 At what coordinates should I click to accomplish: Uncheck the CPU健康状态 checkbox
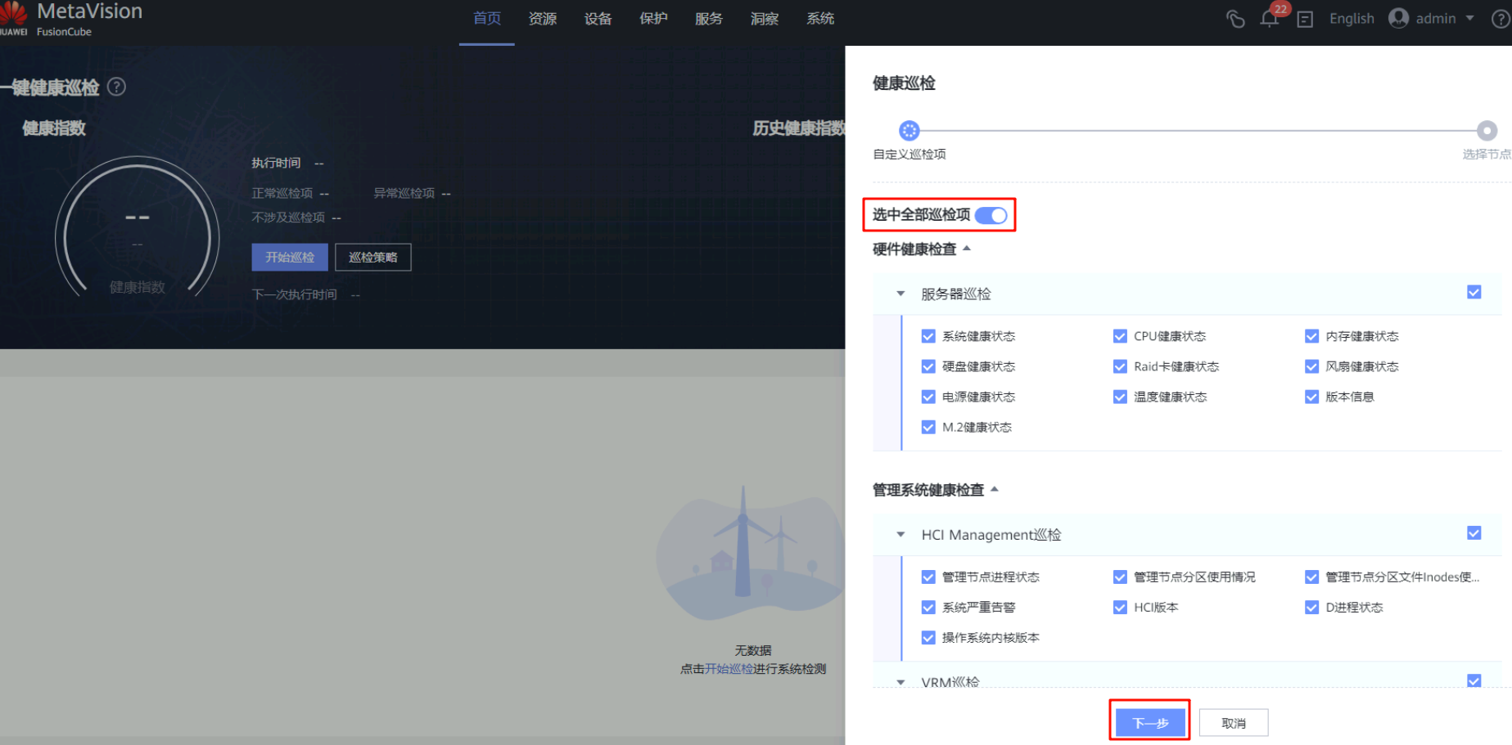(1120, 336)
